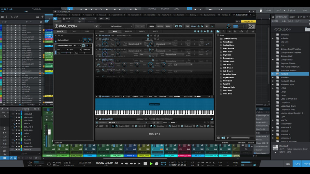Open the Parent Folder entry
This screenshot has width=310, height=174.
tap(230, 39)
